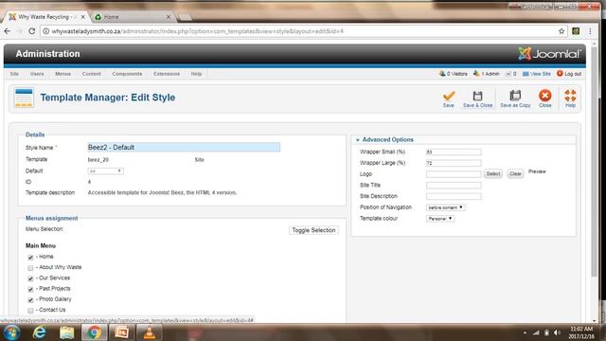Click the Logo path input field
The image size is (606, 341).
454,174
